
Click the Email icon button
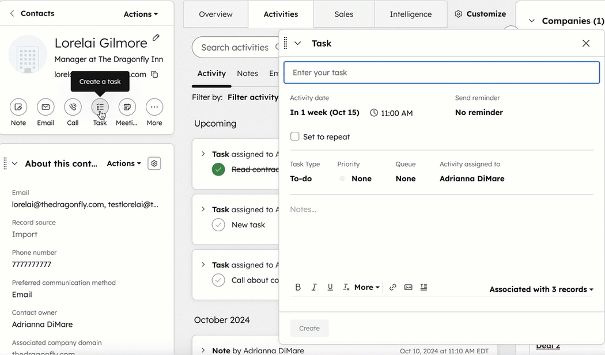coord(46,107)
